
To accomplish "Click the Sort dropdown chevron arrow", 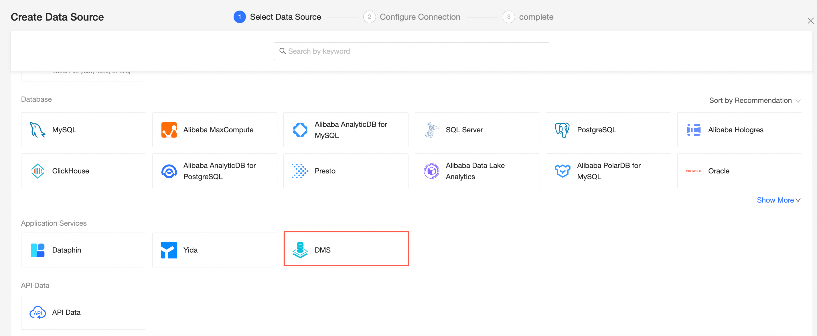I will (798, 101).
